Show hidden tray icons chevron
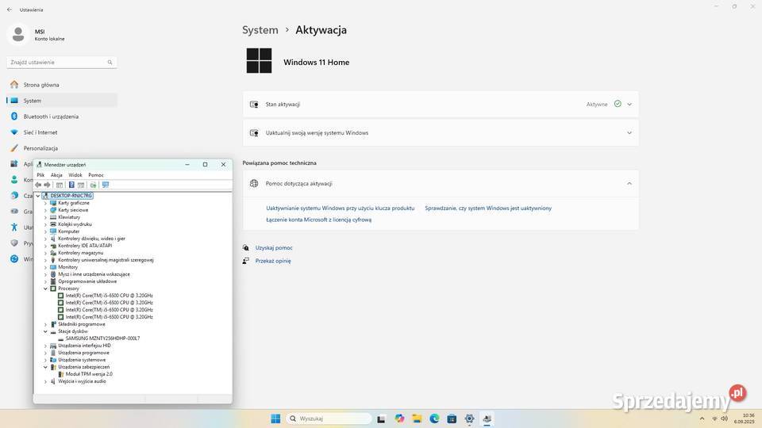The image size is (762, 428). pyautogui.click(x=702, y=418)
